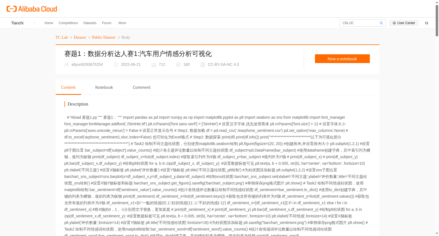Select the Content tab
The height and width of the screenshot is (236, 439).
click(68, 87)
